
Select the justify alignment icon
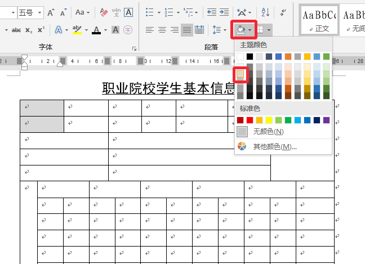(x=186, y=30)
